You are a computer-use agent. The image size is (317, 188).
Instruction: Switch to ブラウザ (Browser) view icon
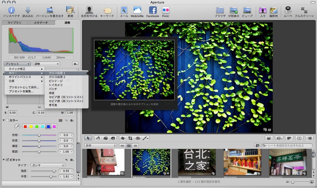pyautogui.click(x=220, y=10)
